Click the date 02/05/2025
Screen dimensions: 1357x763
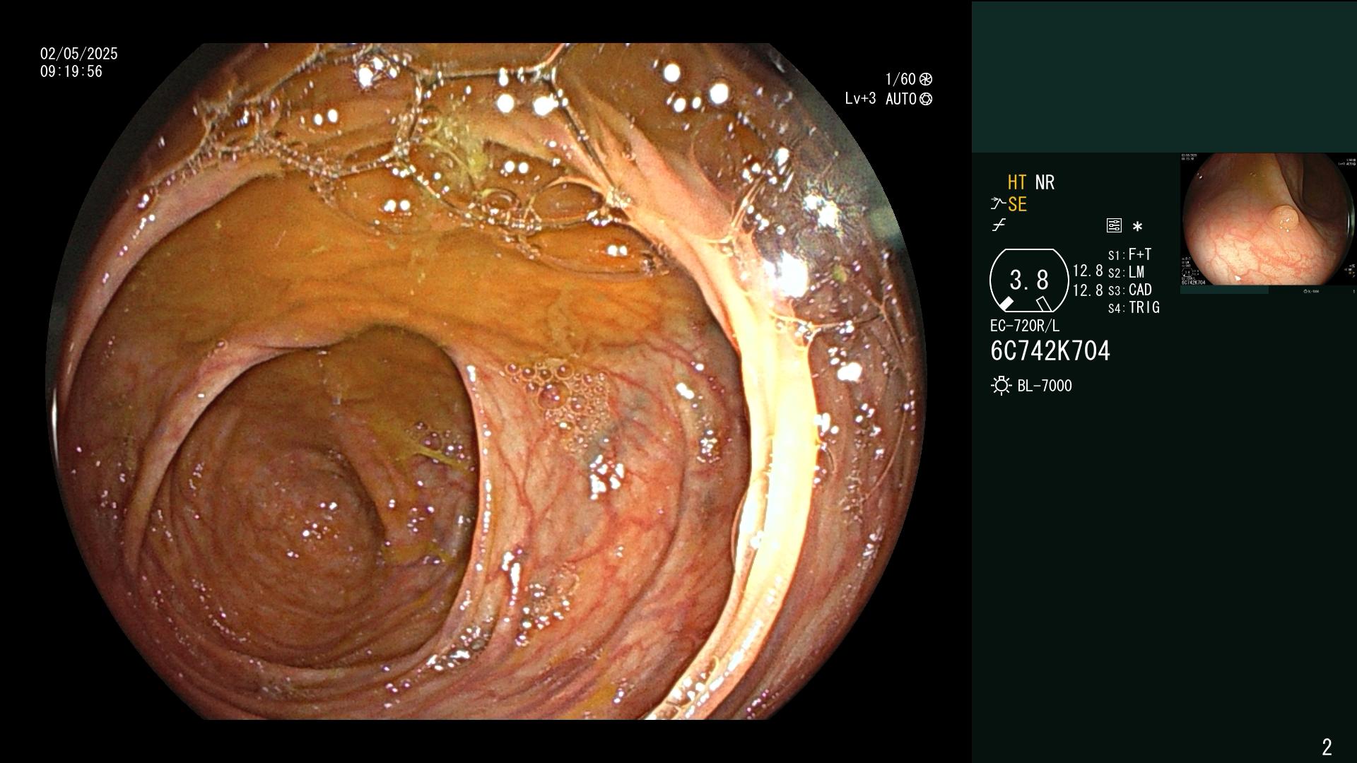[x=79, y=54]
